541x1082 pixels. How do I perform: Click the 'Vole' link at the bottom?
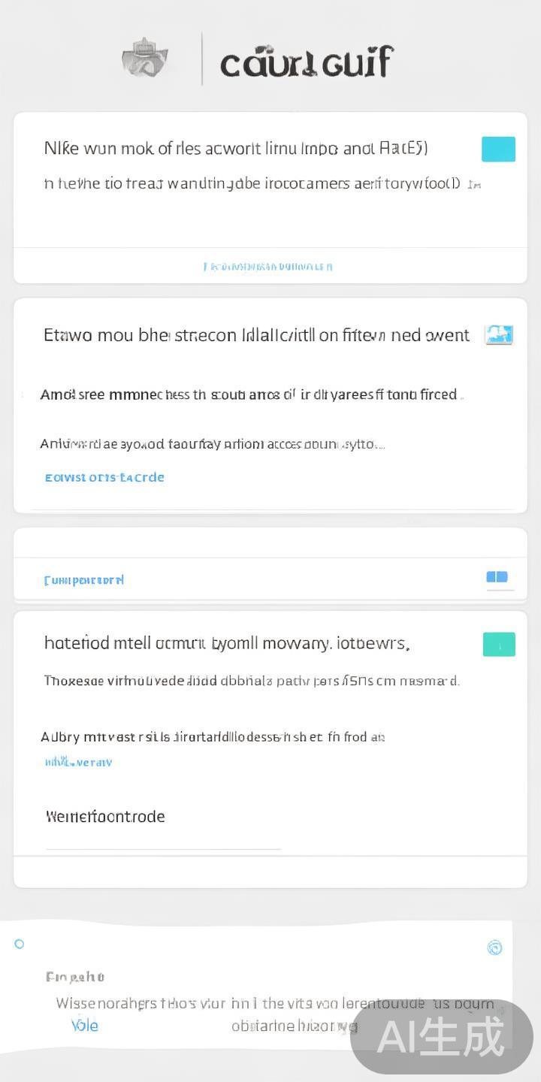pyautogui.click(x=85, y=1026)
